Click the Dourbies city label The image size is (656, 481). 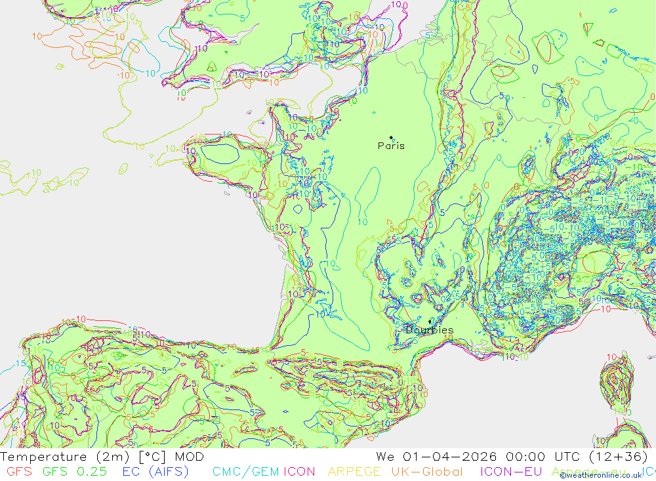coord(430,330)
